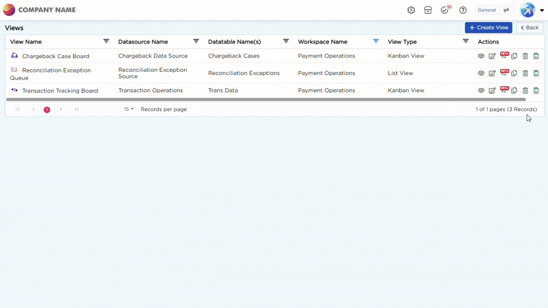Toggle the General workspace switcher
This screenshot has height=308, width=548.
[494, 10]
